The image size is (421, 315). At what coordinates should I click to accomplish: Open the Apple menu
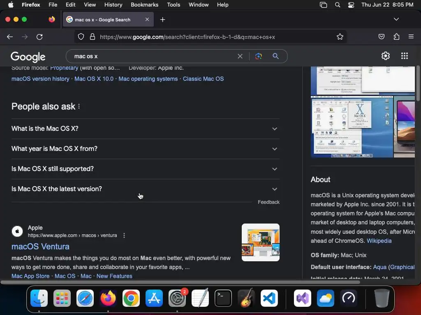[11, 5]
